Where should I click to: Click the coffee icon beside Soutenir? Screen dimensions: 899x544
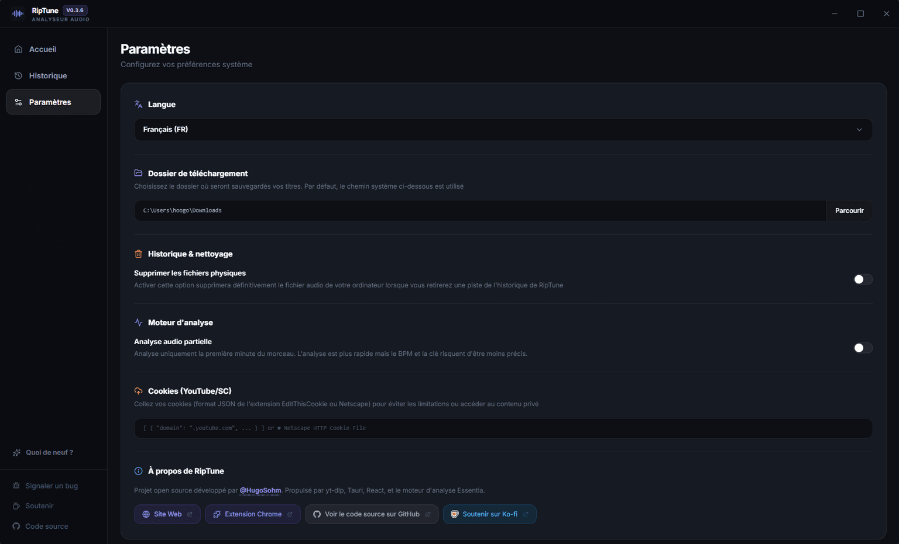[16, 506]
